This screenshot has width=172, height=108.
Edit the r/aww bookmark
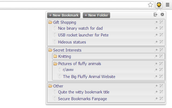click(156, 70)
